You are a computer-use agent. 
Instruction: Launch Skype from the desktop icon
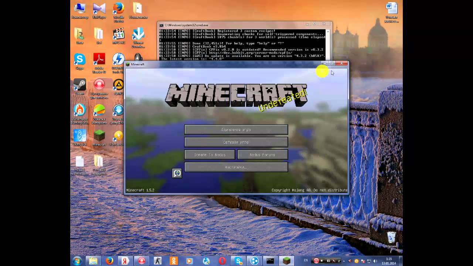tap(79, 61)
